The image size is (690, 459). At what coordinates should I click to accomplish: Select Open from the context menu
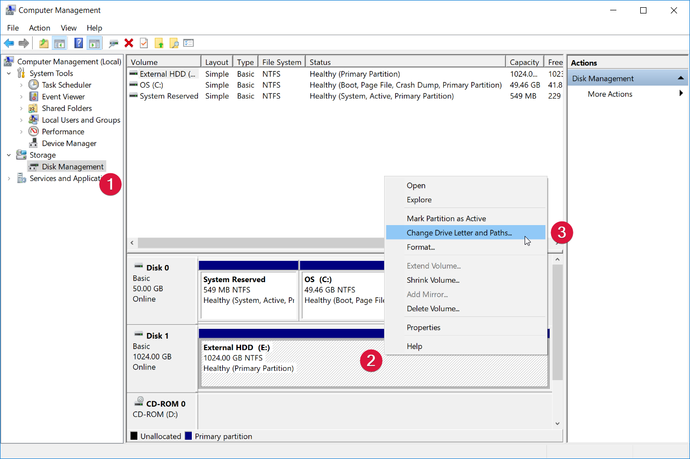click(x=466, y=186)
